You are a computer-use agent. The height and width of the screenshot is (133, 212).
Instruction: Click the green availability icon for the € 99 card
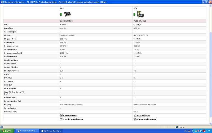pos(61,14)
